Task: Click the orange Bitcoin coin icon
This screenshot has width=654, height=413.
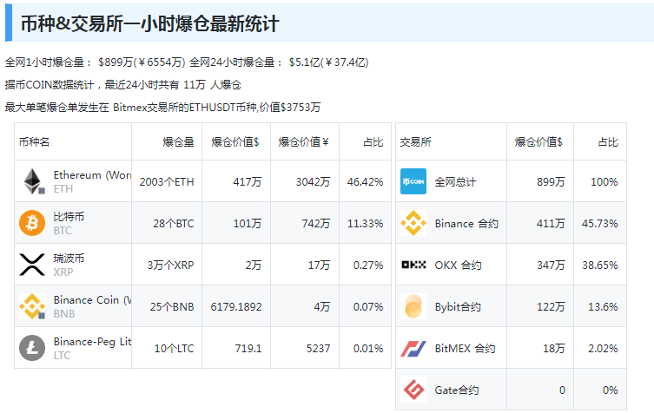Action: [32, 223]
